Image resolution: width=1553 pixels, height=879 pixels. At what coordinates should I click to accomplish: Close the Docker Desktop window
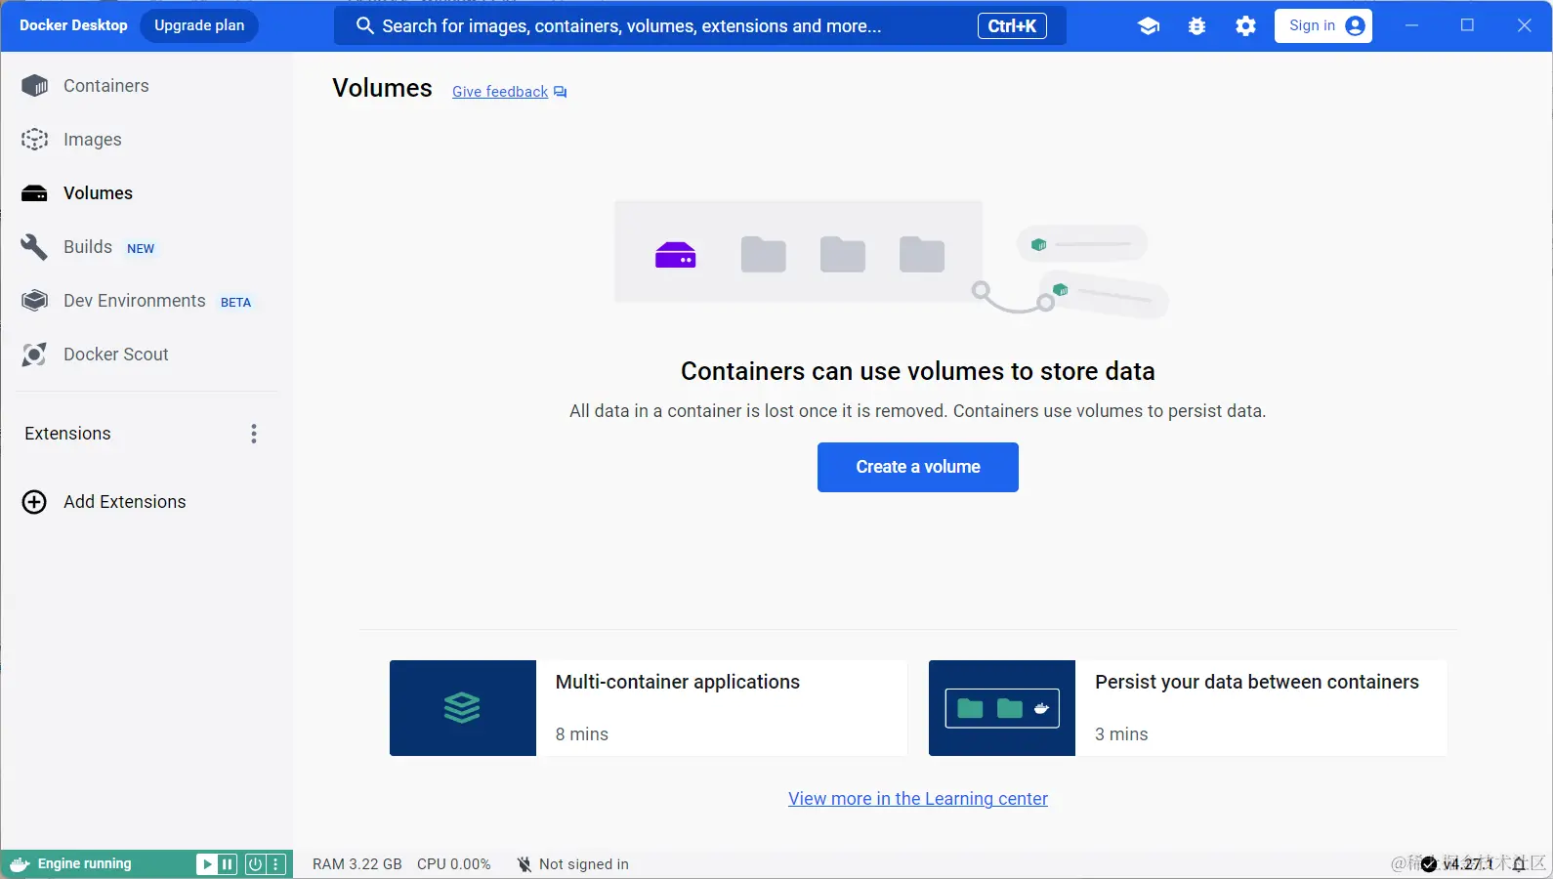click(1524, 25)
